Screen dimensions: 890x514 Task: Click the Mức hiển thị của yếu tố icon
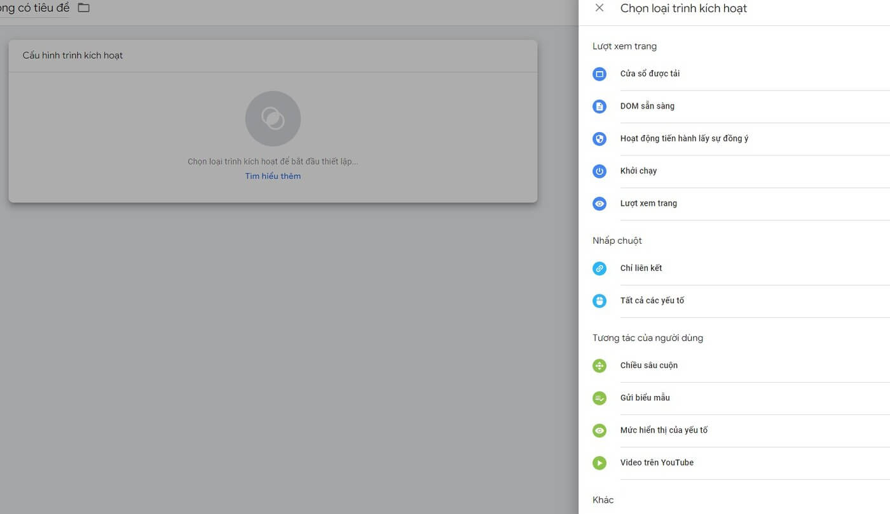(599, 430)
